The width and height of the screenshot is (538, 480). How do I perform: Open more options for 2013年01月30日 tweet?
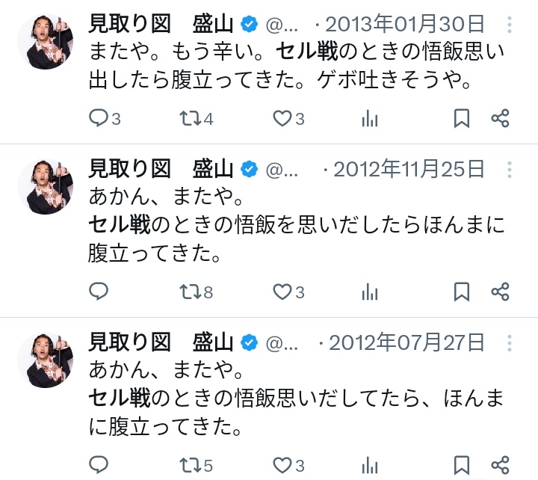coord(510,25)
